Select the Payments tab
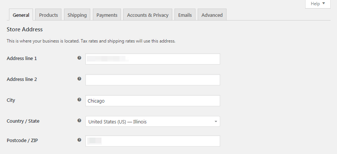The image size is (337, 154). click(x=107, y=15)
